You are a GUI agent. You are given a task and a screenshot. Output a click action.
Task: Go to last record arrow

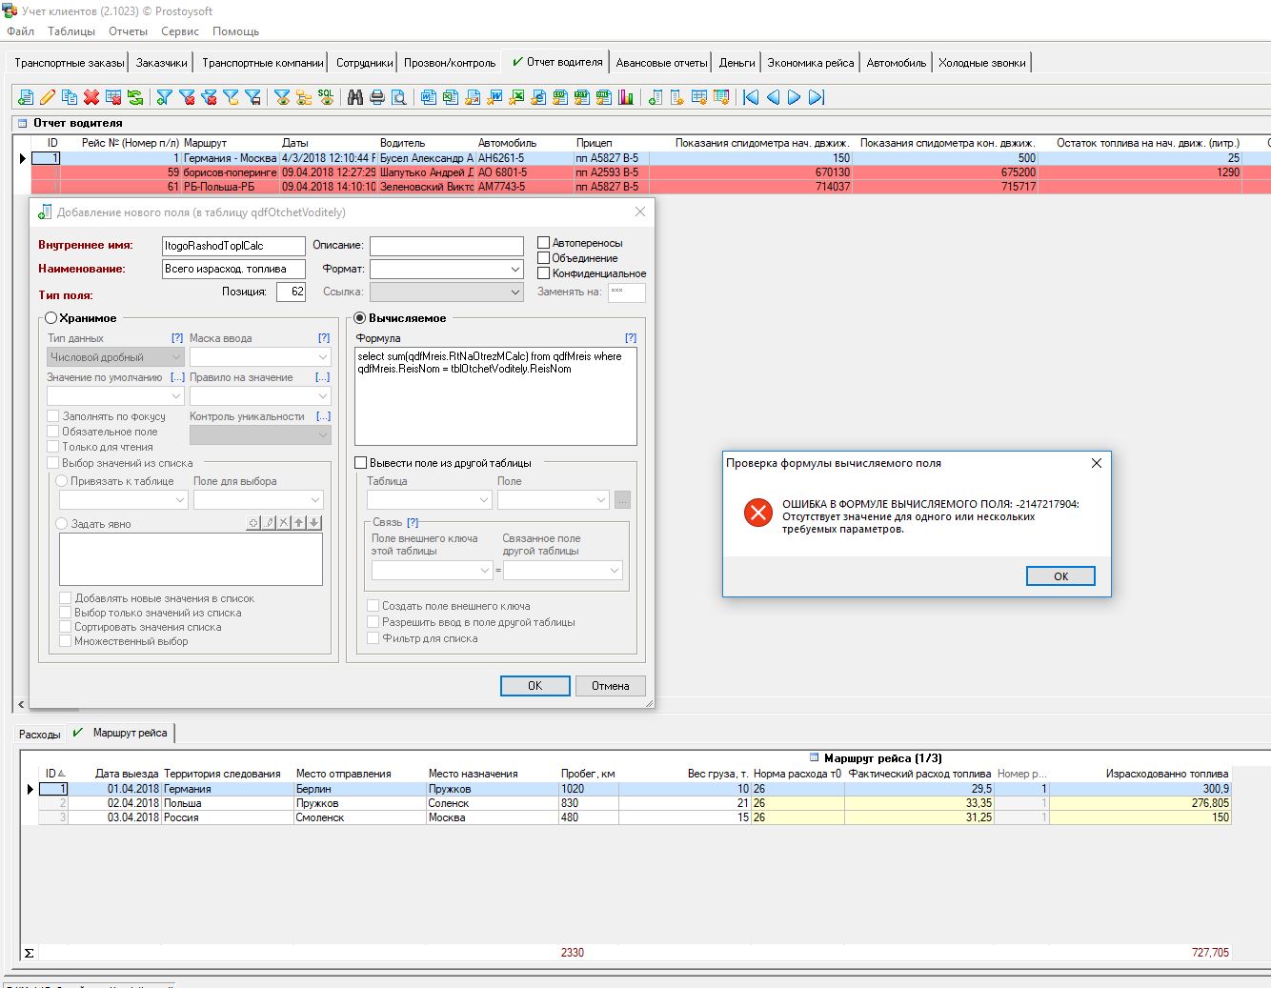816,97
